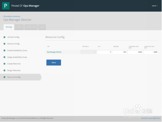
Task: Click the RAM (MB) column header
Action: pos(116,47)
